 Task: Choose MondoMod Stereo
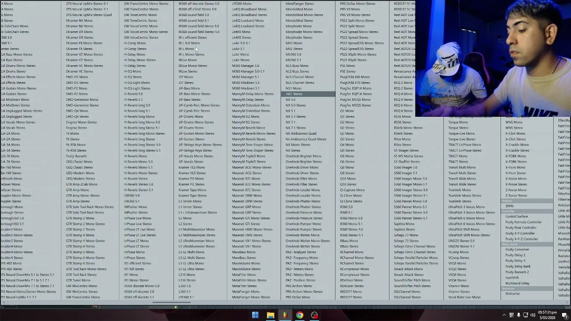[299, 21]
